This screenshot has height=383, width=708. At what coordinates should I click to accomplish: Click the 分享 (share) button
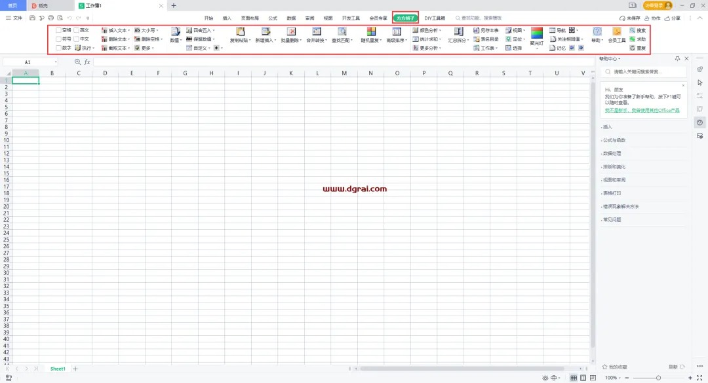tap(673, 18)
